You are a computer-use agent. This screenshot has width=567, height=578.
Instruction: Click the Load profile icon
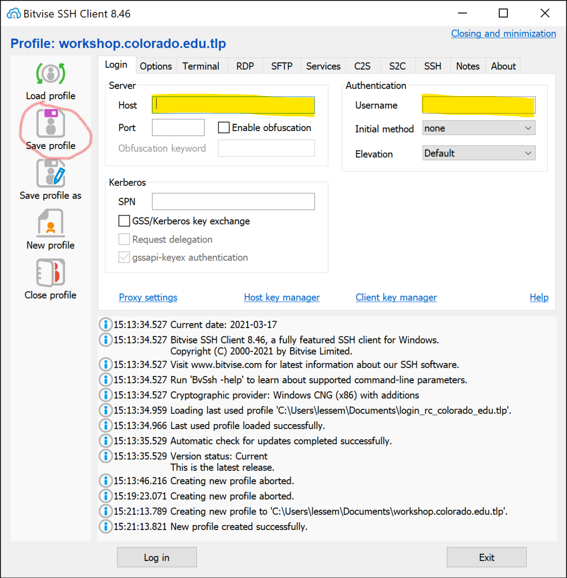[x=51, y=74]
